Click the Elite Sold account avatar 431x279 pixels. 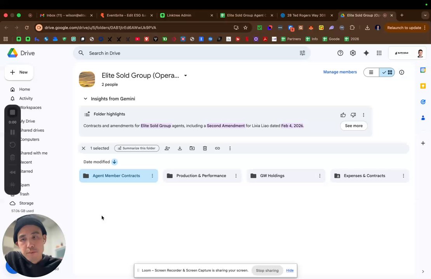[420, 53]
